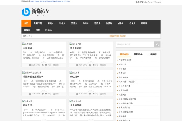Click the 6v520 URL link at top
This screenshot has height=121, width=182.
point(39,1)
